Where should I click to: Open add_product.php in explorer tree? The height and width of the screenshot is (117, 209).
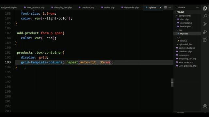[x=187, y=48]
